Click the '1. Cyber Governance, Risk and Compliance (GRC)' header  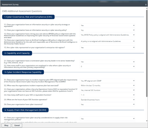click(28, 17)
